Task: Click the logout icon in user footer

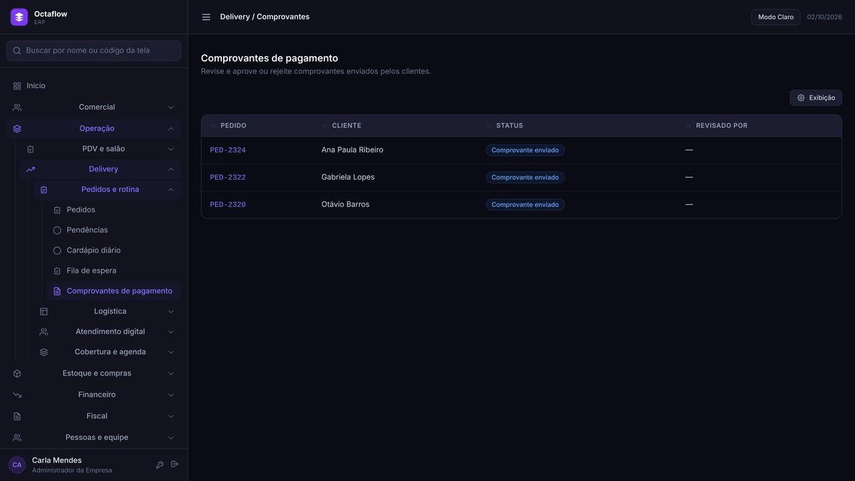Action: (x=175, y=464)
